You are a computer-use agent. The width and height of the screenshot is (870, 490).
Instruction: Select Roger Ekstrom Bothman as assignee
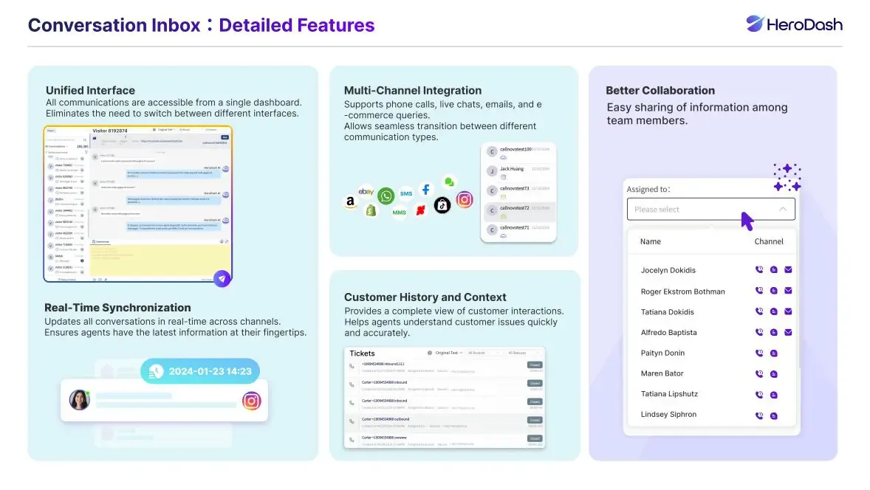point(682,291)
